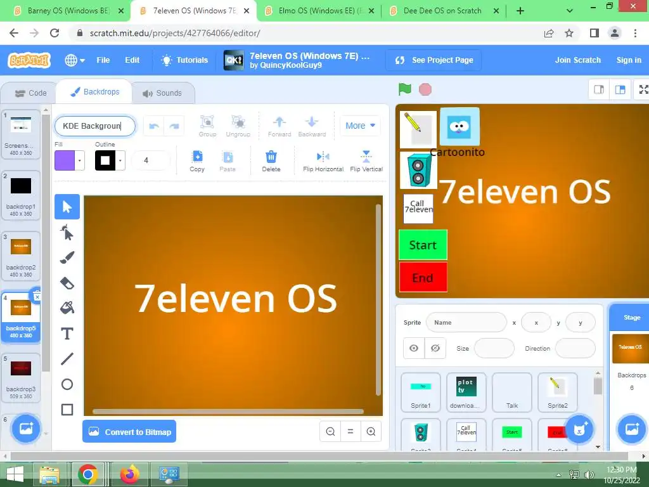The width and height of the screenshot is (649, 487).
Task: Reset canvas zoom to default
Action: click(x=350, y=431)
